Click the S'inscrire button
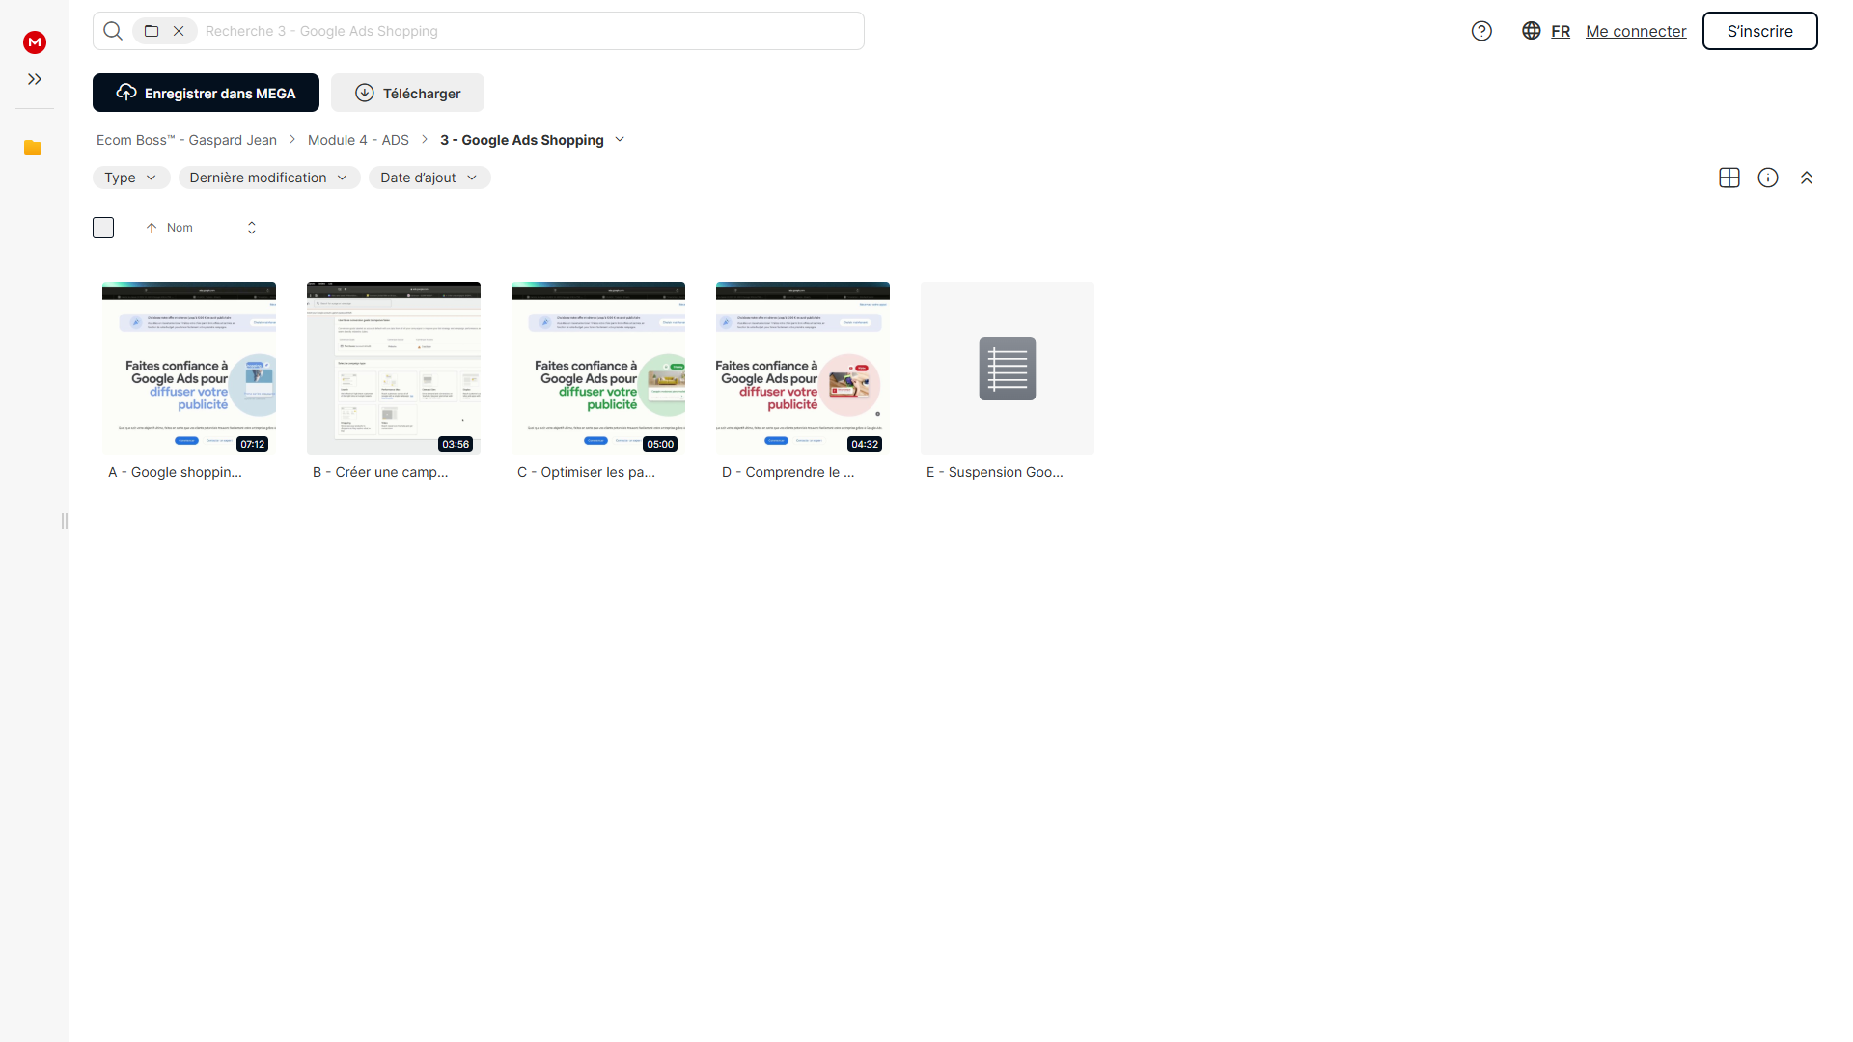The width and height of the screenshot is (1853, 1042). [x=1759, y=31]
